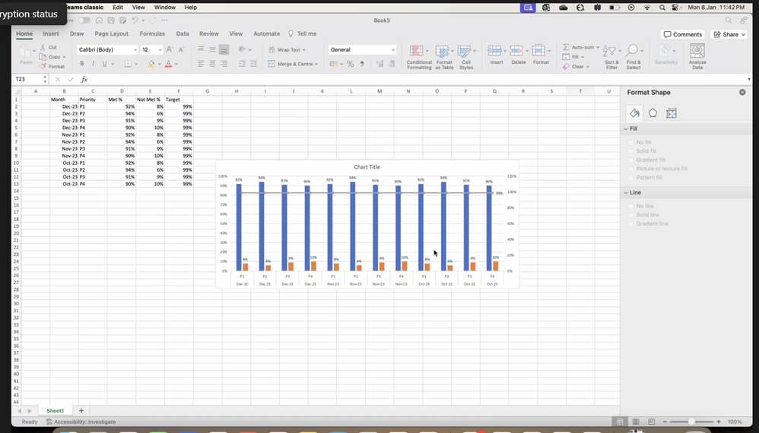This screenshot has width=759, height=433.
Task: Select the No fill radio option
Action: (x=630, y=142)
